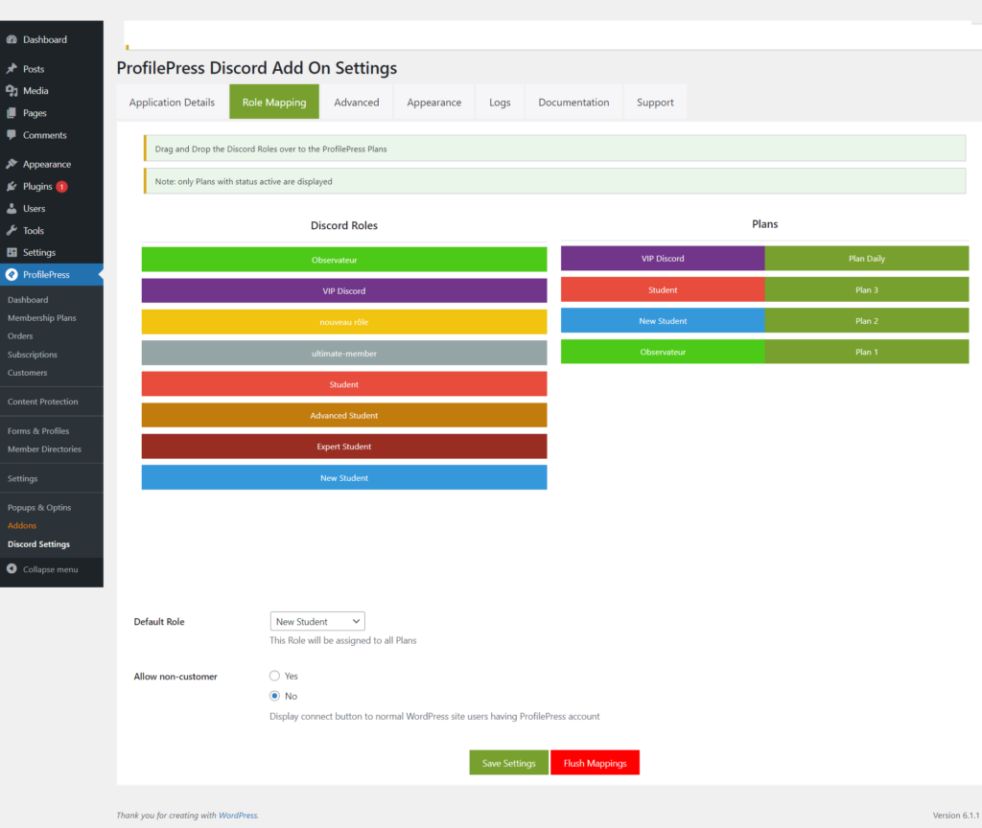Open the Orders submenu item
This screenshot has width=982, height=828.
(x=20, y=336)
